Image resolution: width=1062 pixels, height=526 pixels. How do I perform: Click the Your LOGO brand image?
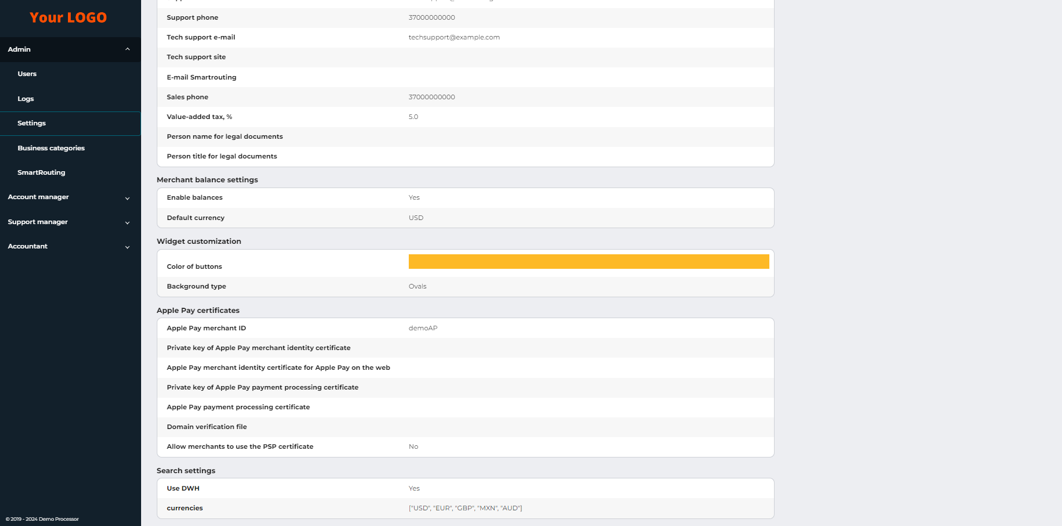(x=68, y=17)
